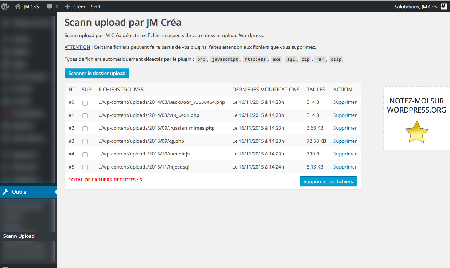Image resolution: width=450 pixels, height=268 pixels.
Task: Click Scanner le dossier upload button
Action: click(97, 73)
